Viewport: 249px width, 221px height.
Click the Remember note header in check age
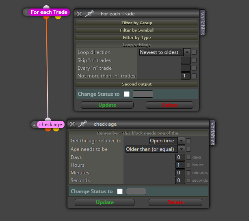tap(138, 133)
